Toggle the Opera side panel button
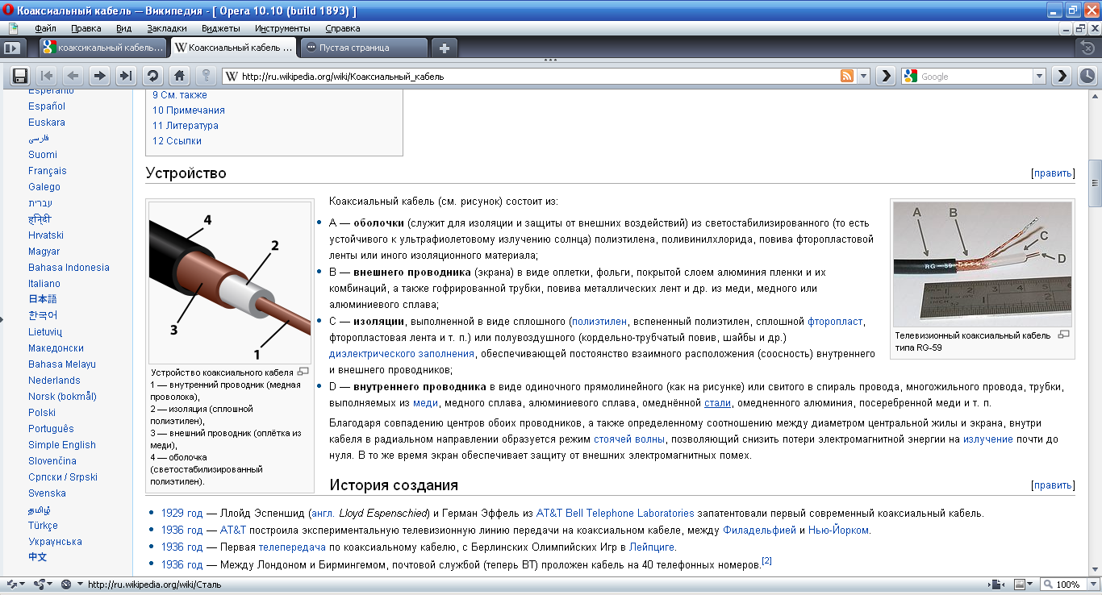 (x=11, y=48)
